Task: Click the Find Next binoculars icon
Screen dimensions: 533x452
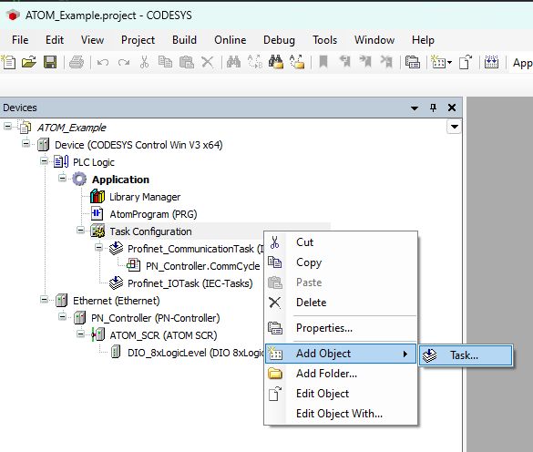Action: 276,62
